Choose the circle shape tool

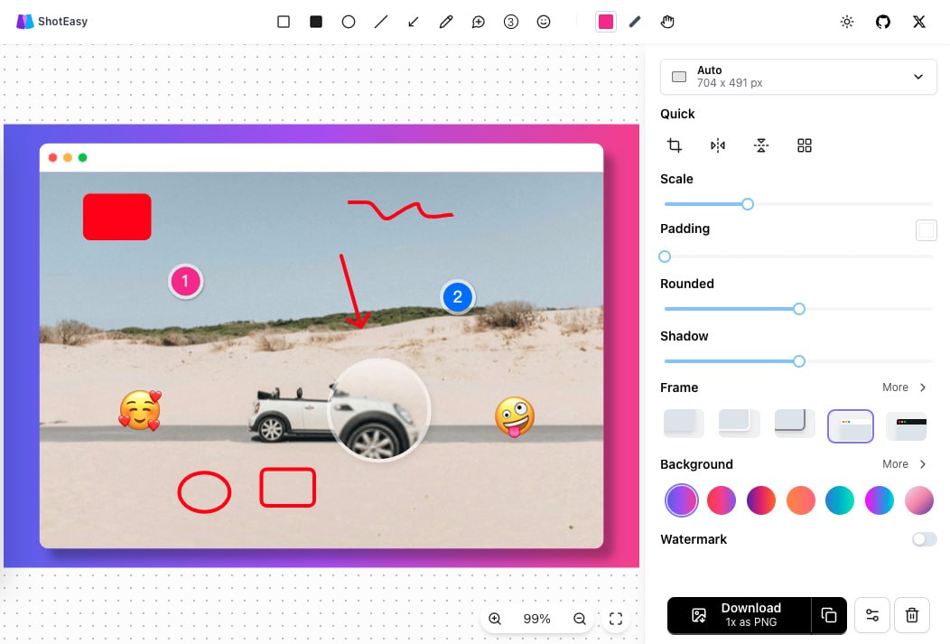pos(349,22)
